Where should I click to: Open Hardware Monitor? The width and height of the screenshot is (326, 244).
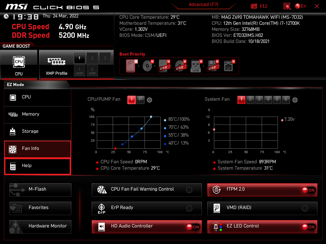pos(40,227)
